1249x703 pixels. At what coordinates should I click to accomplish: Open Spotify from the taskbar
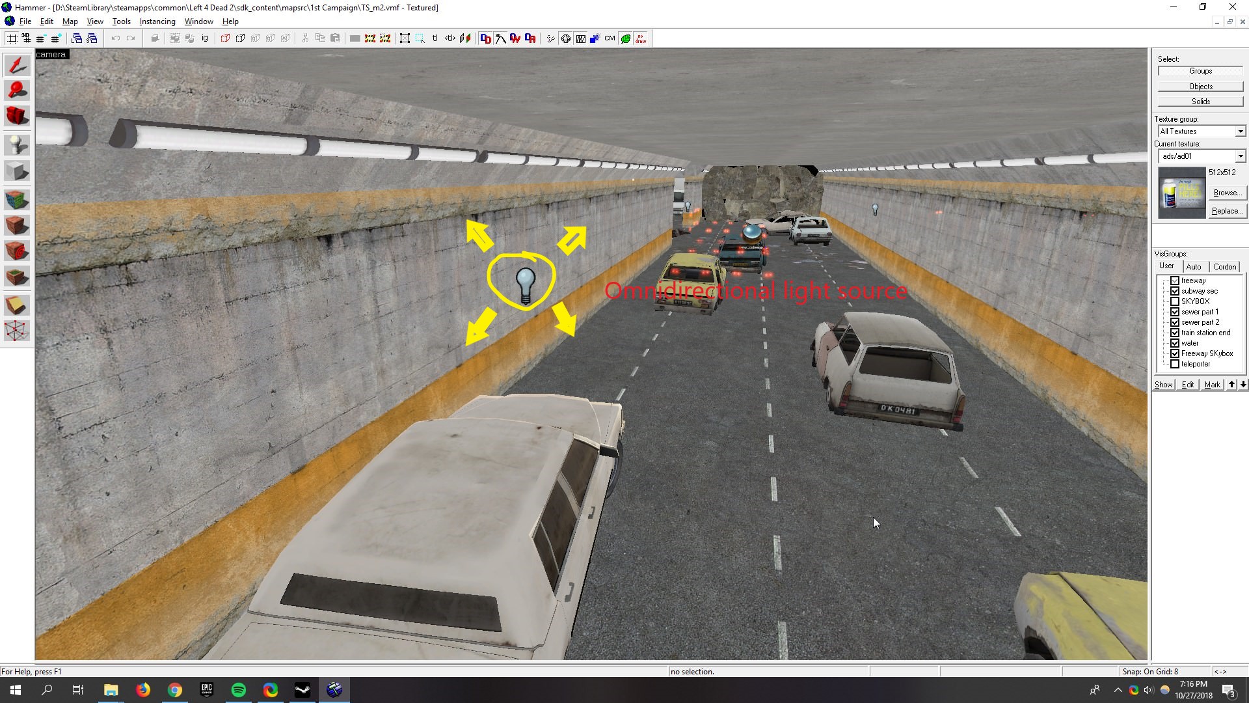tap(239, 690)
